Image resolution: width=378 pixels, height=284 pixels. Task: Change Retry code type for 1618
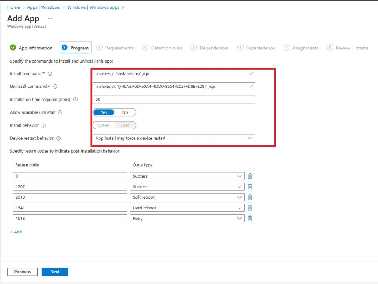pos(187,218)
